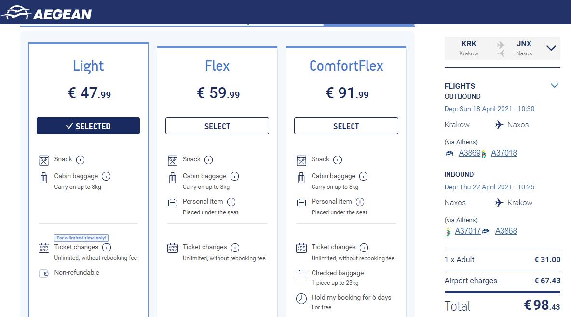Click the personal item bag icon in ComfortFlex fare
The image size is (571, 317).
pyautogui.click(x=301, y=203)
